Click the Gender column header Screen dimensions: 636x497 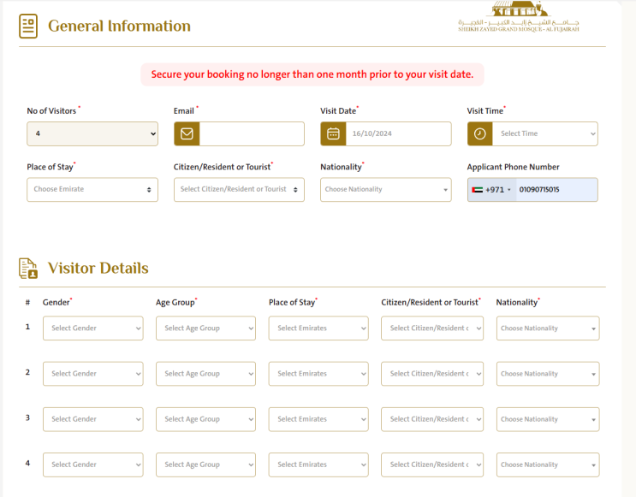coord(56,303)
